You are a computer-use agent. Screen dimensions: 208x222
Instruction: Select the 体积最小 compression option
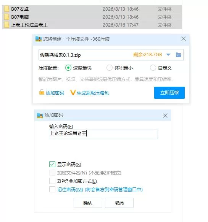[x=110, y=68]
